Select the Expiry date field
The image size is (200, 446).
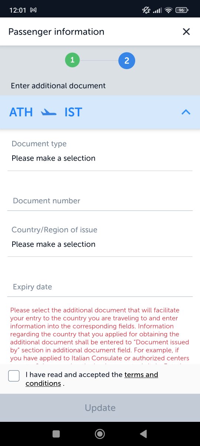[100, 287]
